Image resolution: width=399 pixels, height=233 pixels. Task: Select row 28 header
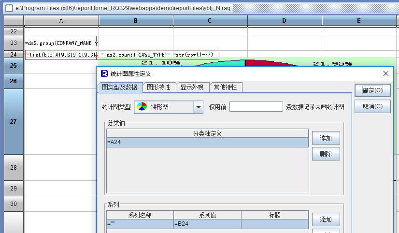point(14,168)
